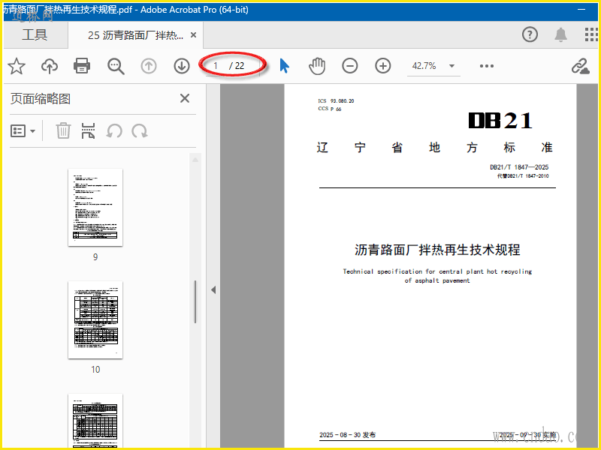Zoom out with the minus button
This screenshot has height=450, width=601.
pyautogui.click(x=350, y=66)
